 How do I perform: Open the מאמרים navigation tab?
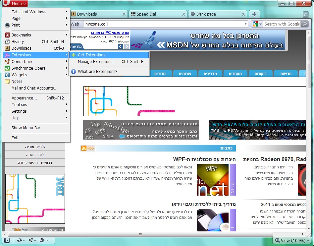[x=235, y=74]
